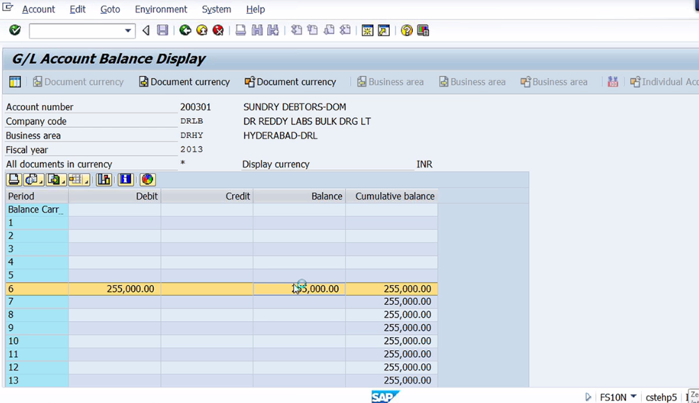This screenshot has height=403, width=699.
Task: Click the red abacus icon beside Business area
Action: click(x=613, y=81)
